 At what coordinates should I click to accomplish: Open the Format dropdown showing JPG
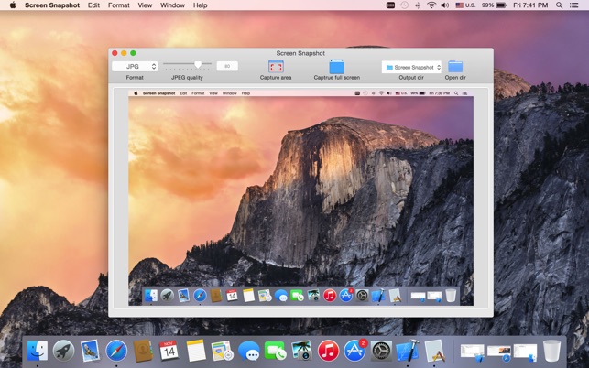135,66
